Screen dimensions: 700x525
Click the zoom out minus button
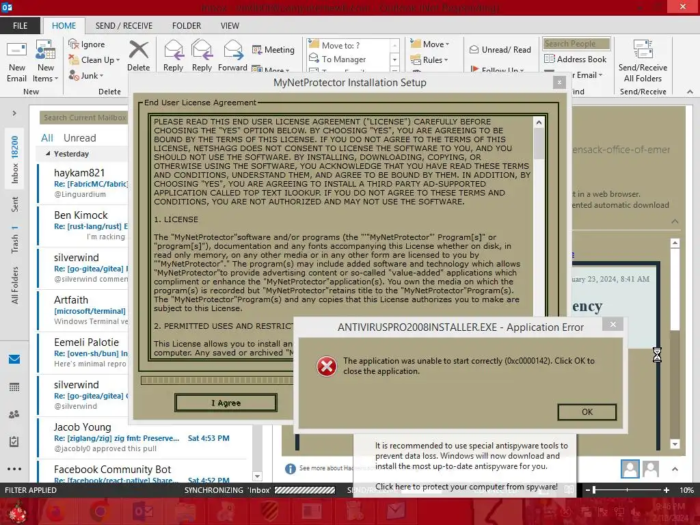(587, 490)
